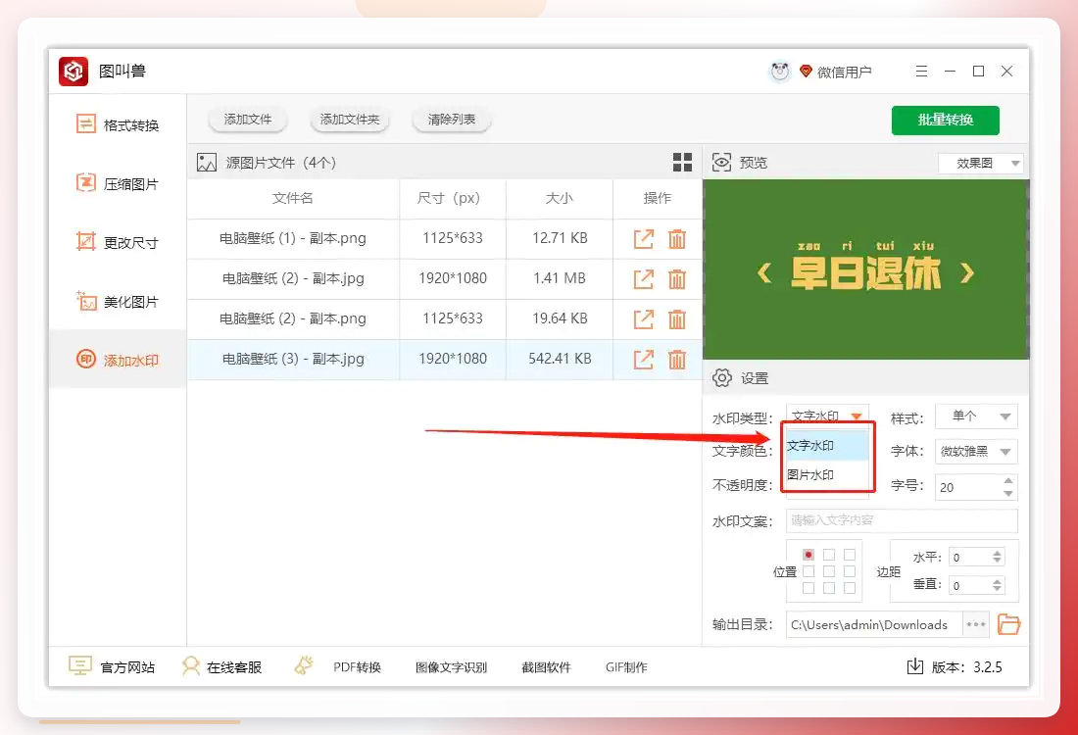Open 电脑壁纸 (1) - 副本.png export icon
This screenshot has height=735, width=1078.
(x=644, y=238)
